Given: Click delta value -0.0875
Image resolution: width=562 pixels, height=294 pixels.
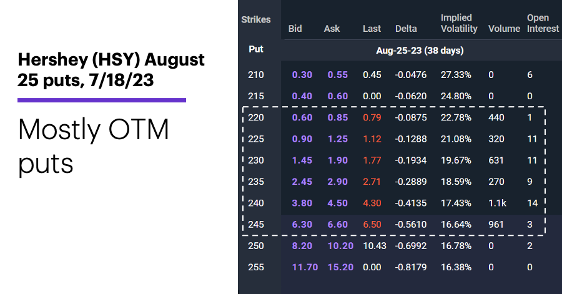Looking at the screenshot, I should coord(411,117).
